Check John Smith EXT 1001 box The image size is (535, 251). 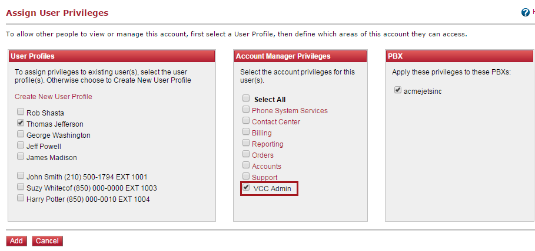21,176
